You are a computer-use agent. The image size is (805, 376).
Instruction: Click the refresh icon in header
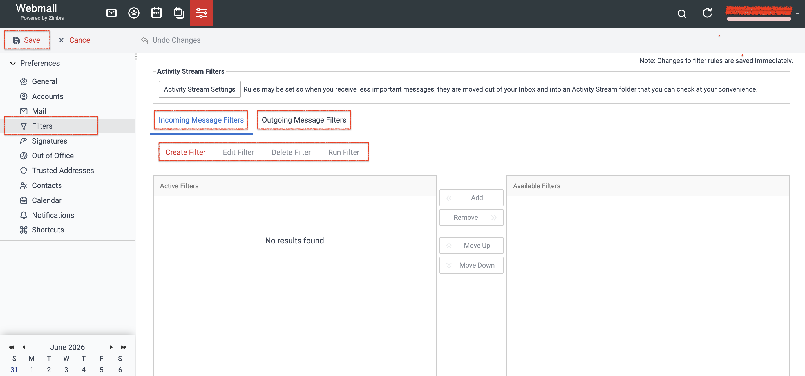click(707, 13)
